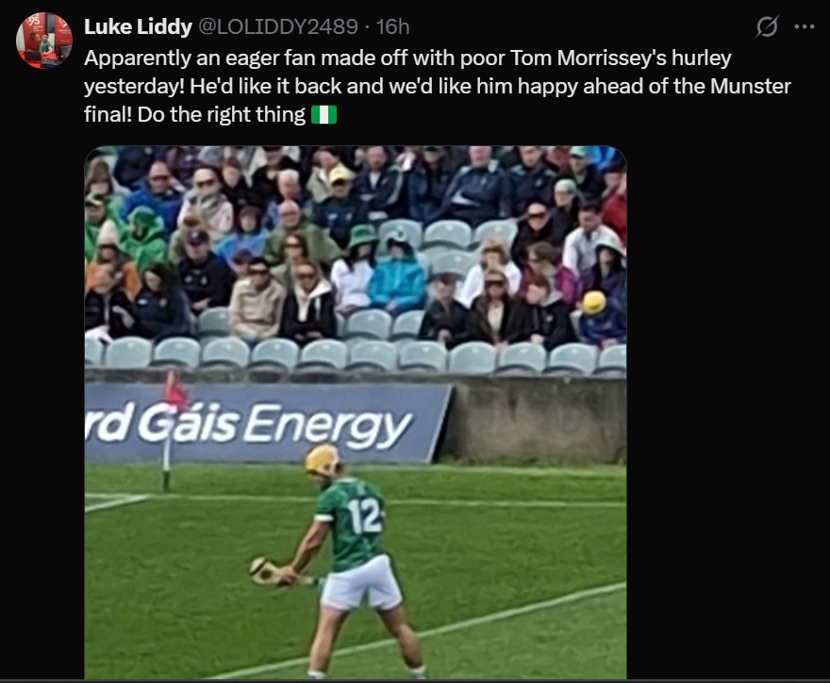Open the attached hurling match photo

356,412
